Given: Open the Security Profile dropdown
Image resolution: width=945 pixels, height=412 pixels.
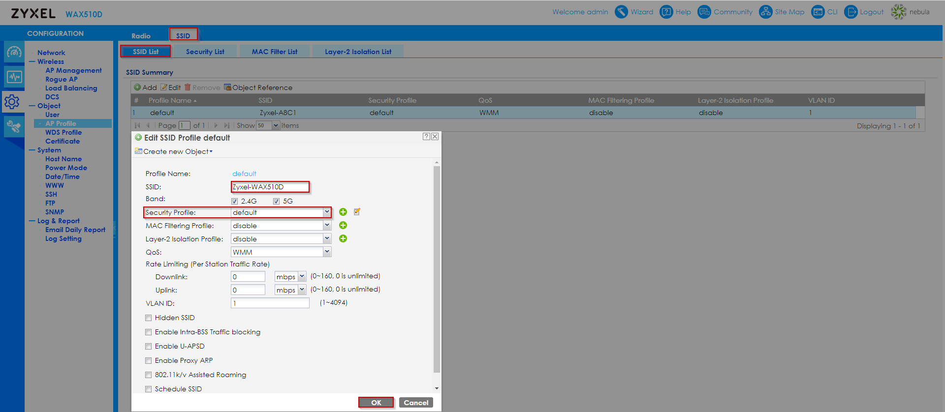Looking at the screenshot, I should [326, 212].
